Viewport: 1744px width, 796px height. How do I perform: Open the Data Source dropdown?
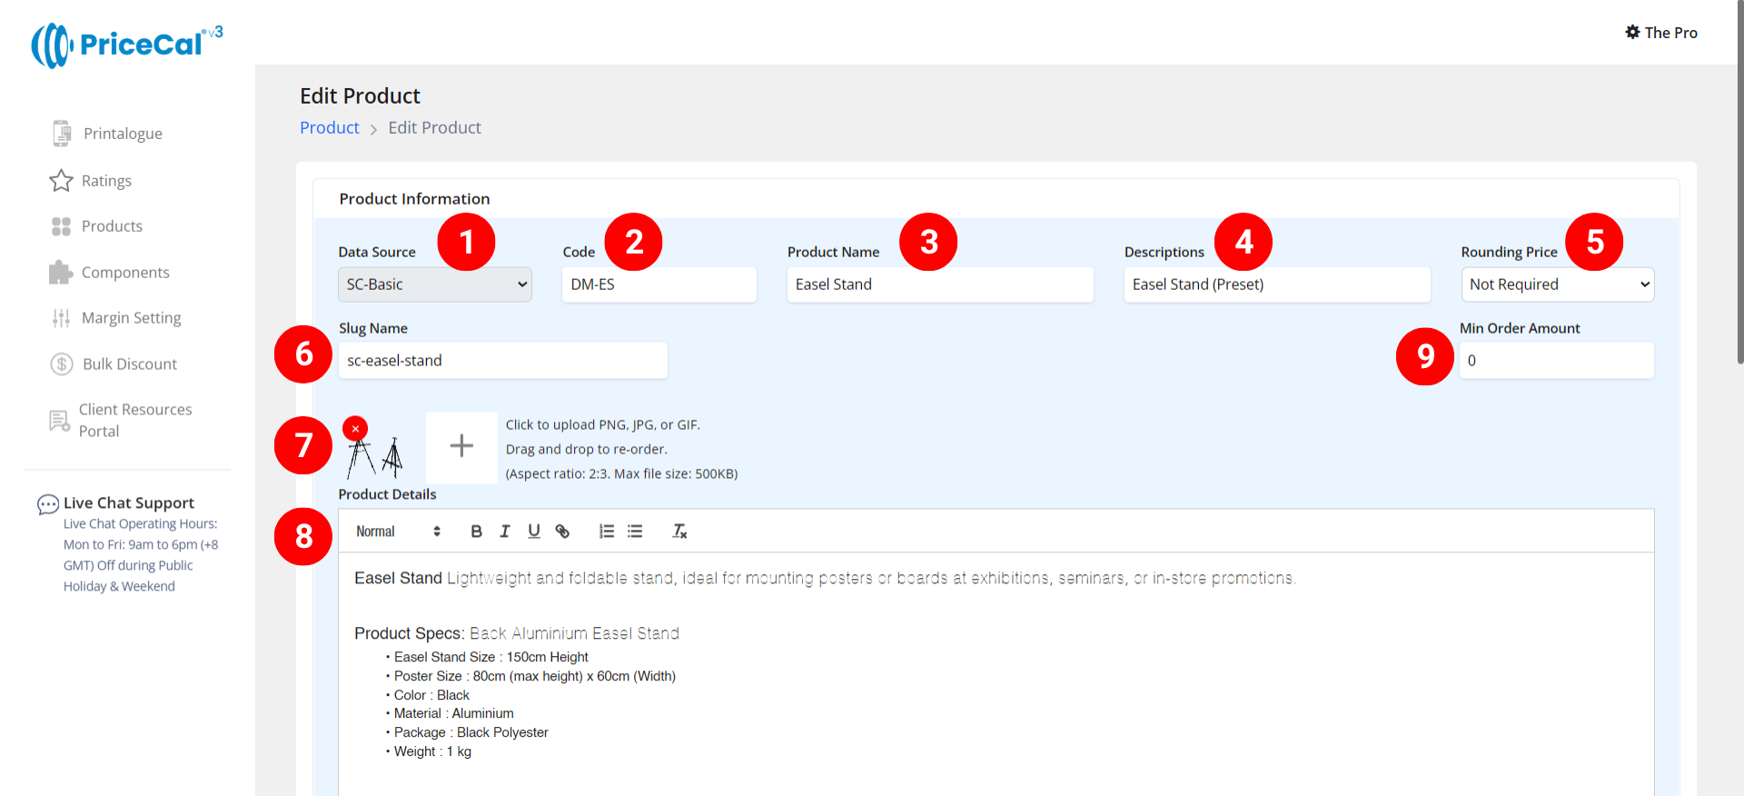click(x=435, y=284)
